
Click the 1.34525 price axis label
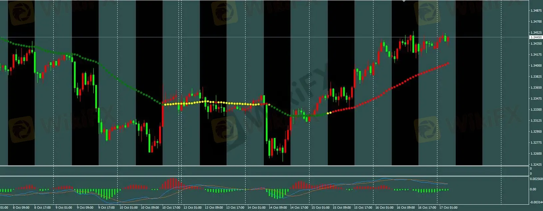(536, 33)
